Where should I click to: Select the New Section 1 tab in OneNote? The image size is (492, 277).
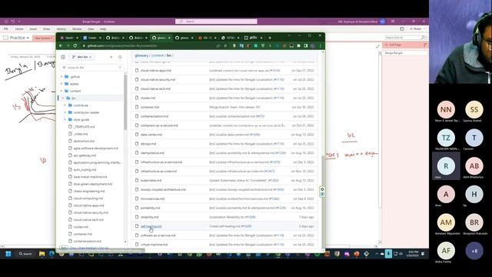(x=43, y=38)
